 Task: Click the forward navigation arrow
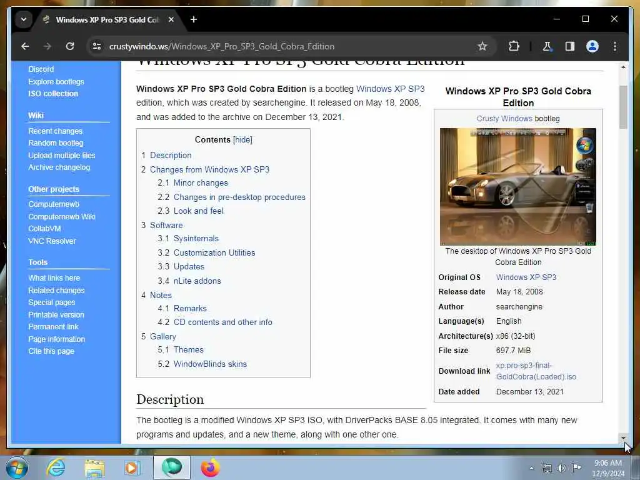[47, 46]
